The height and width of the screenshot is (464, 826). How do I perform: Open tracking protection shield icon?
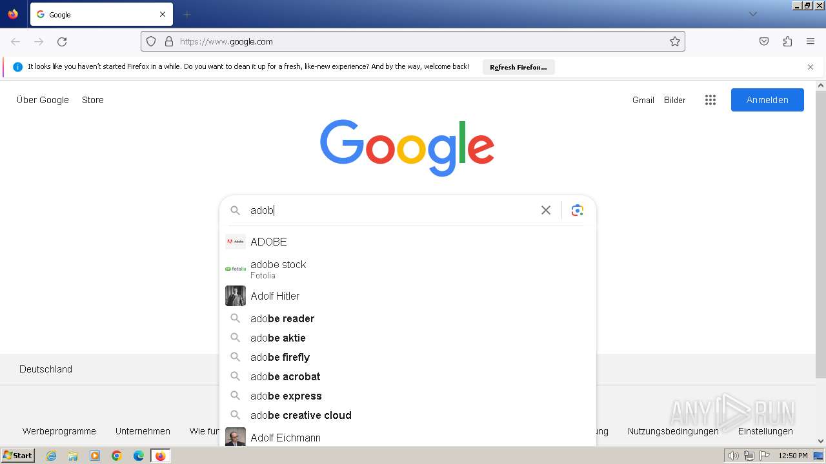(x=151, y=41)
